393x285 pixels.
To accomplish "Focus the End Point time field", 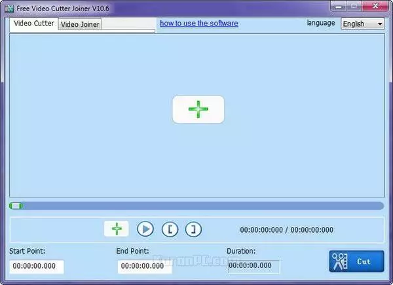I will [x=144, y=267].
